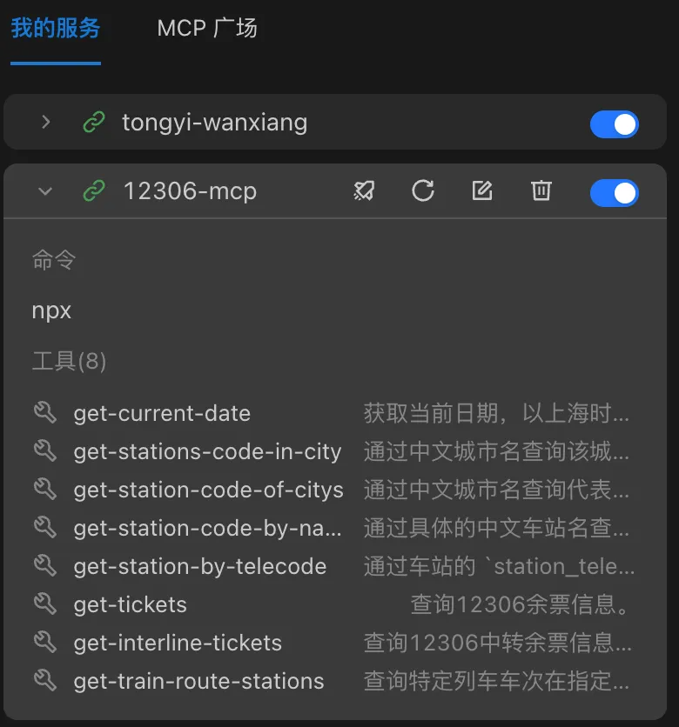Click the 工具(8) section label
The height and width of the screenshot is (727, 679).
pos(69,361)
